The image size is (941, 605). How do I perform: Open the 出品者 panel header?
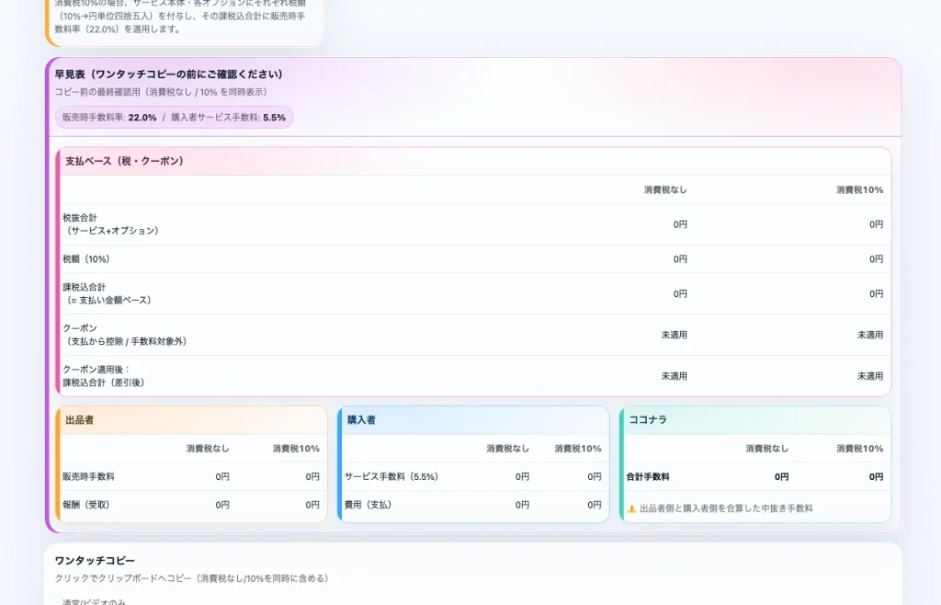point(79,419)
